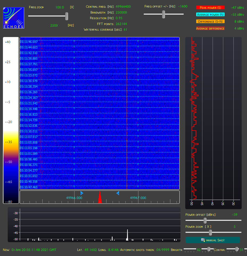Click the longitude value 8.4146
The width and height of the screenshot is (247, 256).
coord(113,250)
